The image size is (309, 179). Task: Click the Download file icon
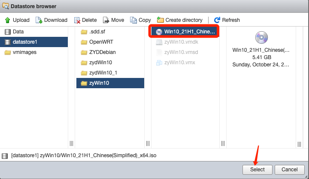point(39,20)
